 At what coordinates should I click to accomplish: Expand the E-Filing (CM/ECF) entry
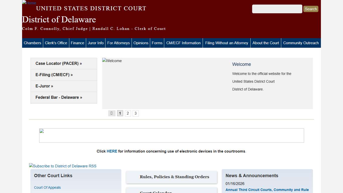54,75
